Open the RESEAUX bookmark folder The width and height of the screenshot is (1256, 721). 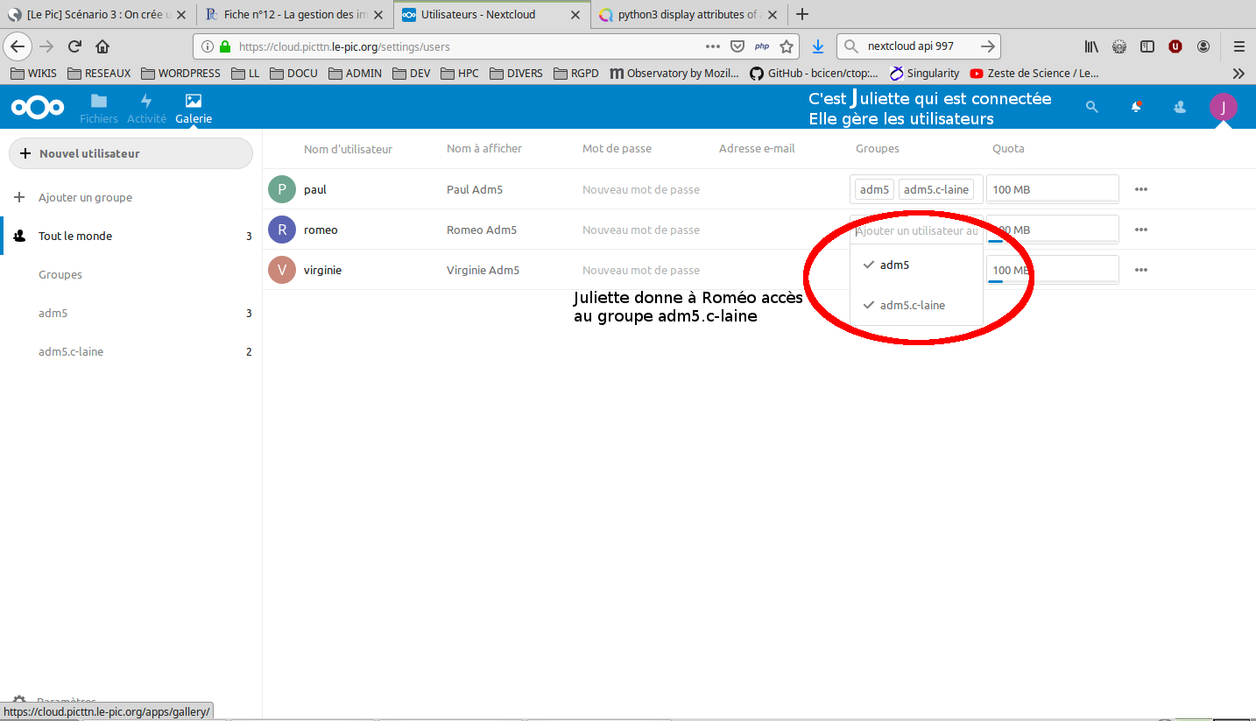(x=99, y=74)
